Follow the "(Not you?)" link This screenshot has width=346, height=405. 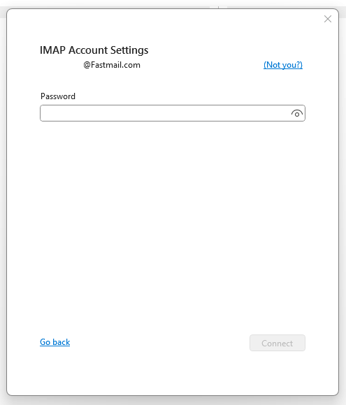[x=283, y=65]
